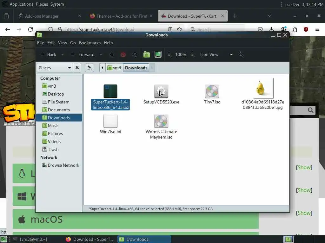325x243 pixels.
Task: Select Downloads in the sidebar
Action: point(59,118)
